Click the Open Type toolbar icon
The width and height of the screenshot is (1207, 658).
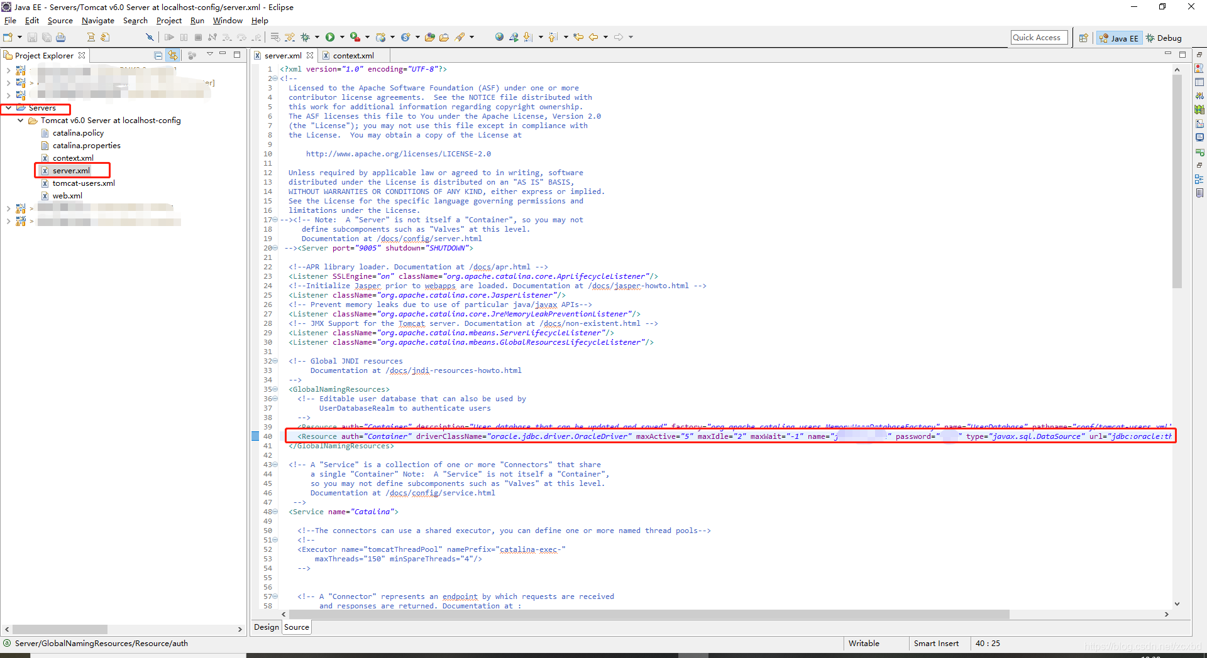tap(430, 37)
